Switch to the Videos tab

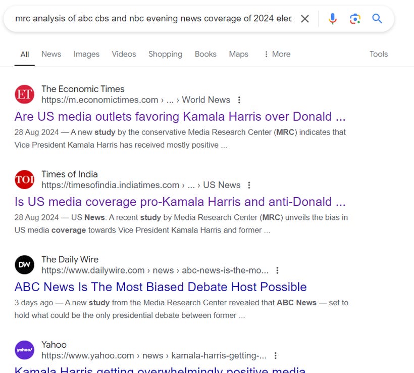coord(124,54)
